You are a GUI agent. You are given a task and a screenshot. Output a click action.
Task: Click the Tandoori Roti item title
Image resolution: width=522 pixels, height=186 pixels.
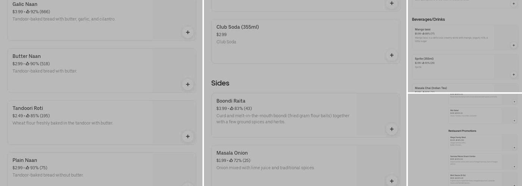(28, 108)
